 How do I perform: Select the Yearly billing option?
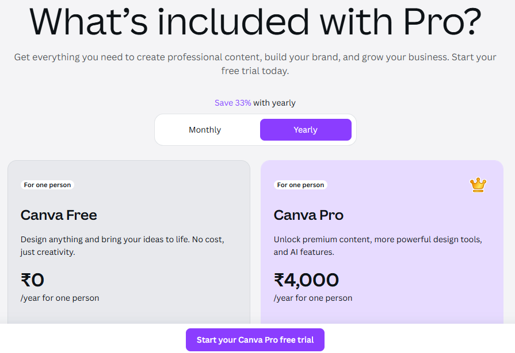306,130
